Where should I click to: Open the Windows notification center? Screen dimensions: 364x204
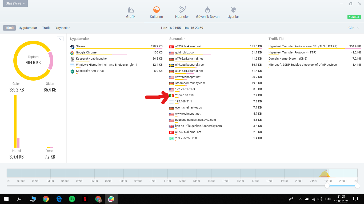[x=355, y=199]
